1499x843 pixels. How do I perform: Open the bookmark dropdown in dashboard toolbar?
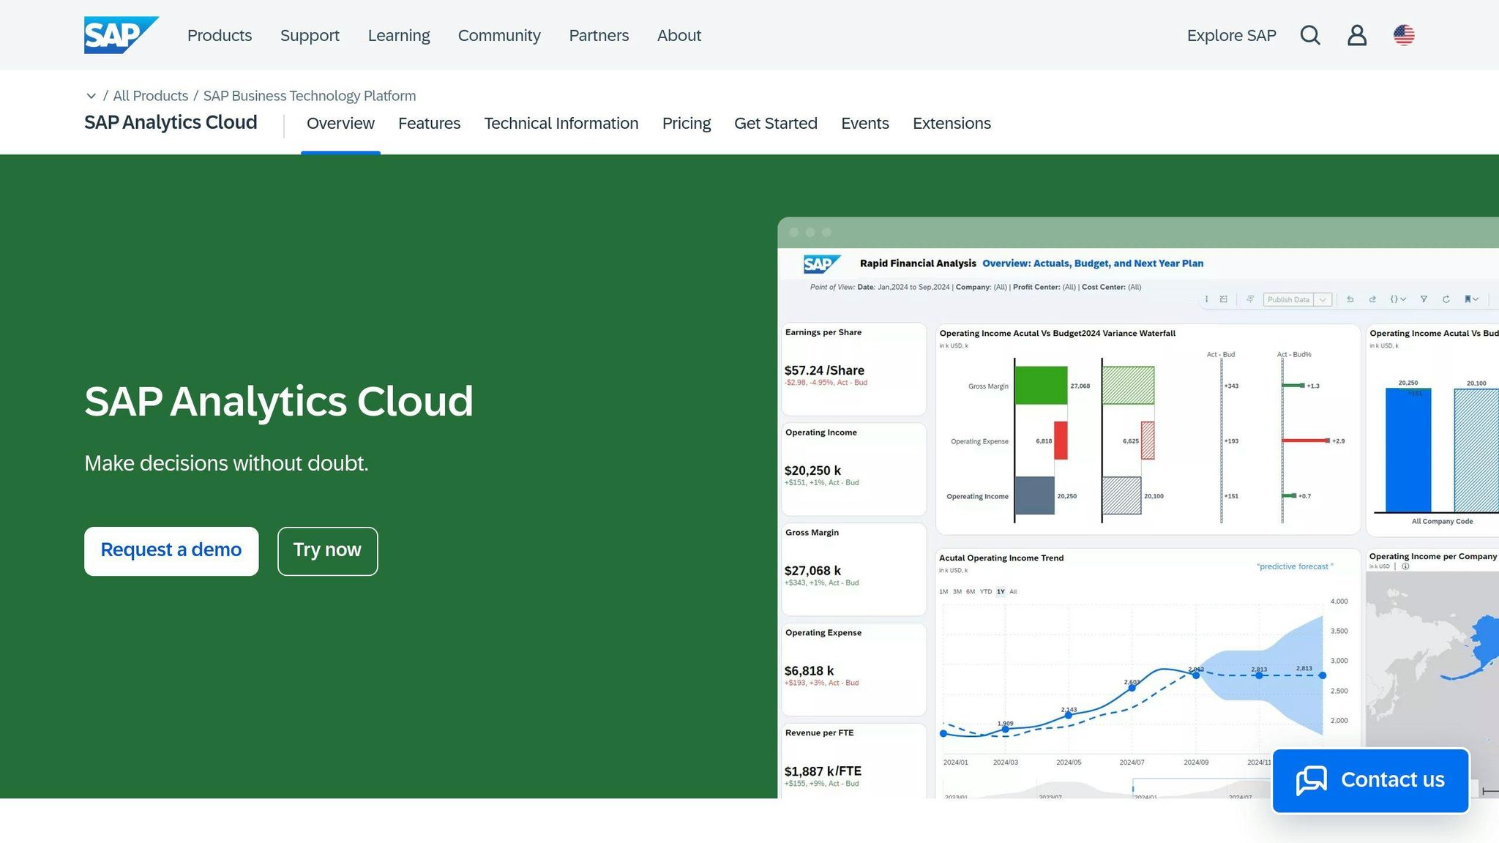pyautogui.click(x=1471, y=299)
